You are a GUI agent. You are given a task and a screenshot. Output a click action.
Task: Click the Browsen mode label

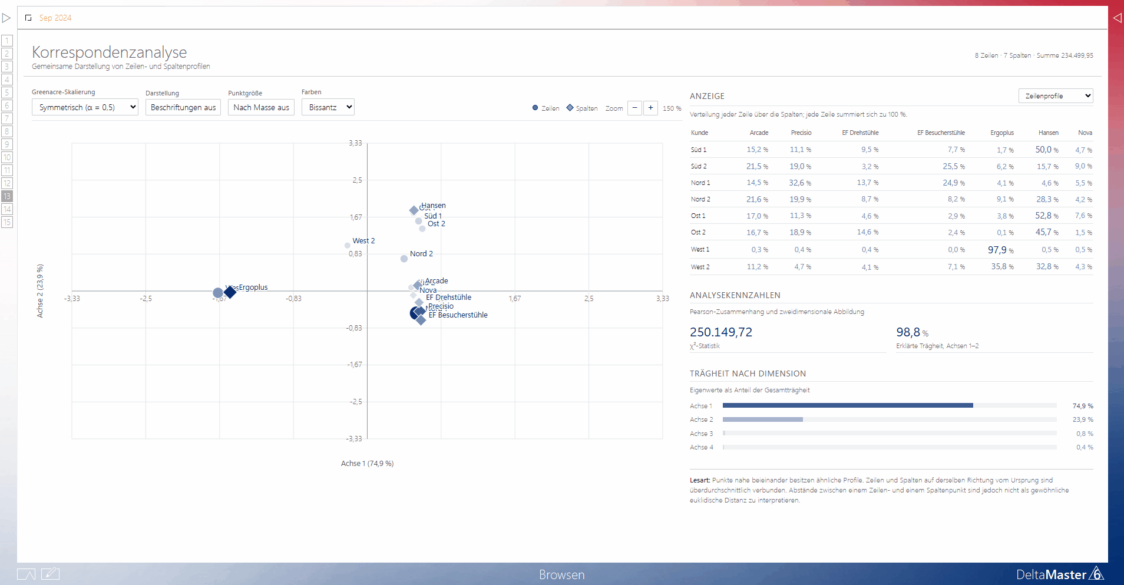coord(562,574)
